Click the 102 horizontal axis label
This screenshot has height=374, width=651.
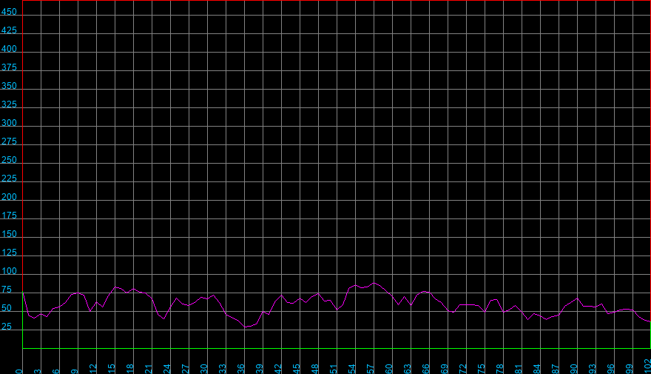[647, 366]
